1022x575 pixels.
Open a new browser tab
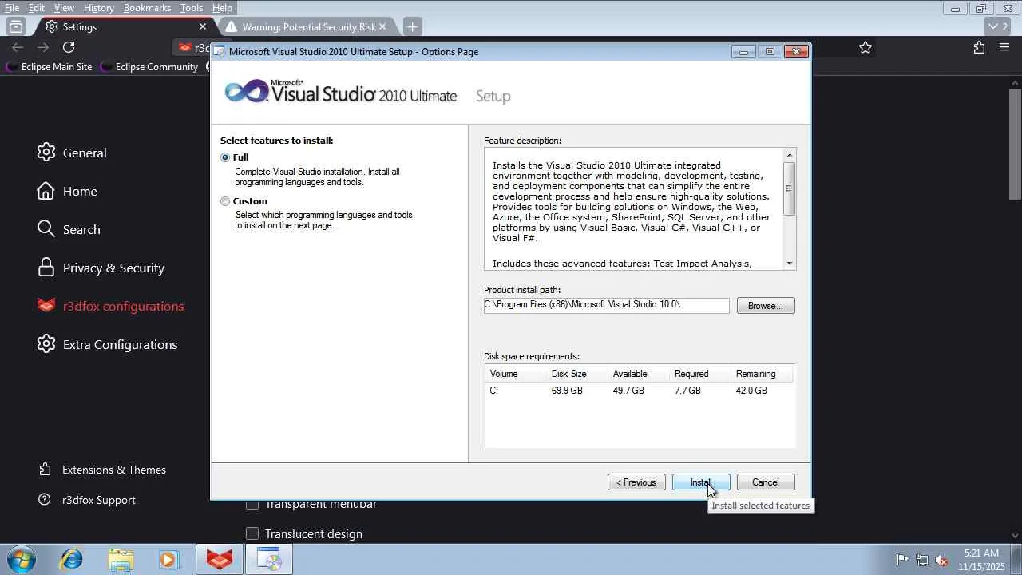tap(412, 26)
